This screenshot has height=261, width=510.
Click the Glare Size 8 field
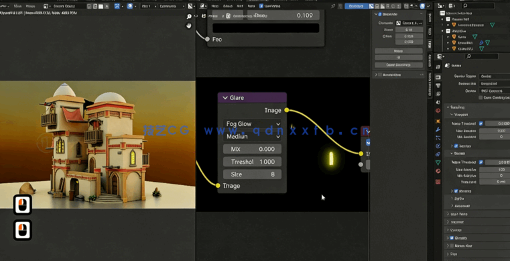point(253,174)
